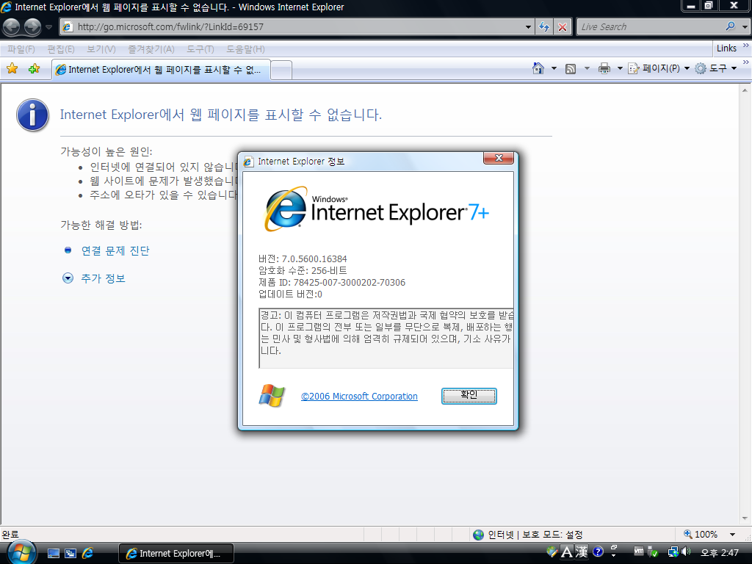The width and height of the screenshot is (752, 564).
Task: Click the Show Desktop quick launch icon
Action: (x=54, y=554)
